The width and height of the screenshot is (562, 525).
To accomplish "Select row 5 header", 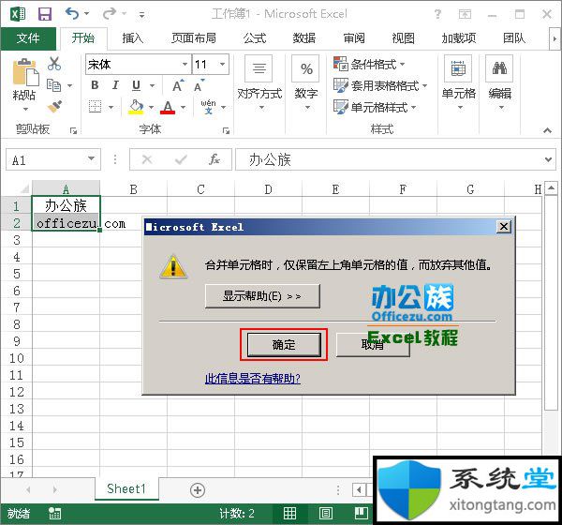I will point(17,274).
